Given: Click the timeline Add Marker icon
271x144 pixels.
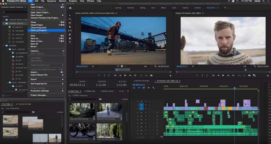Looking at the screenshot, I should [149, 88].
